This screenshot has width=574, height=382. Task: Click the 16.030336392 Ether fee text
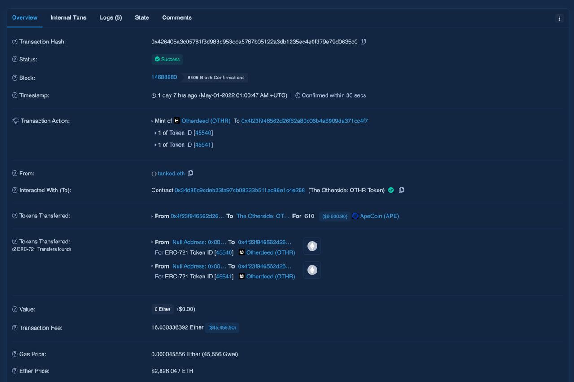click(x=178, y=327)
